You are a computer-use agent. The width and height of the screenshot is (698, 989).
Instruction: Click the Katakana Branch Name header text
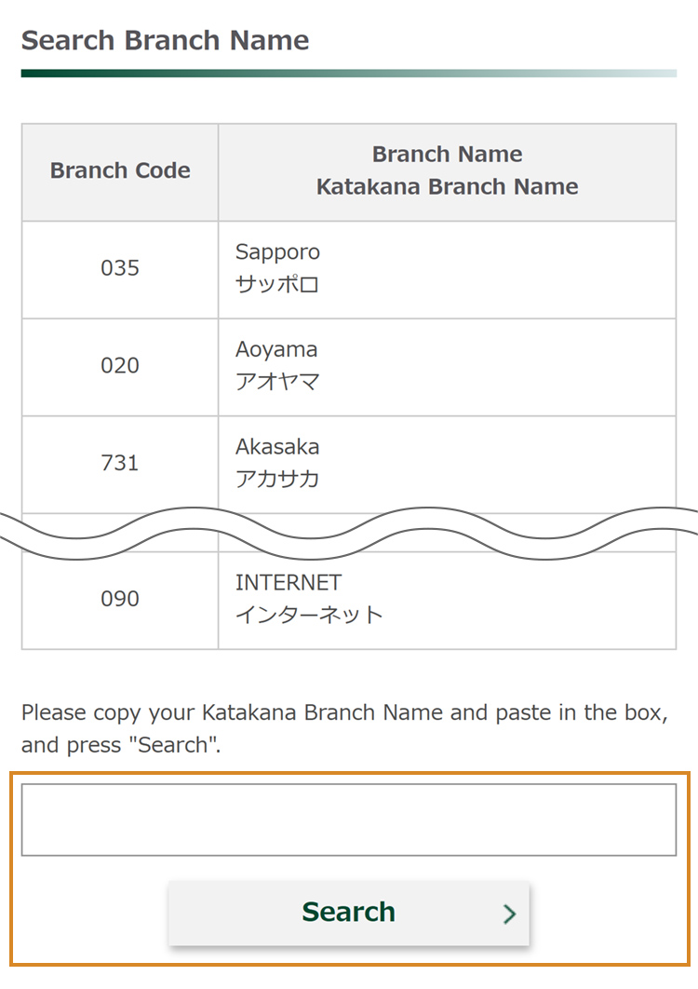point(447,187)
